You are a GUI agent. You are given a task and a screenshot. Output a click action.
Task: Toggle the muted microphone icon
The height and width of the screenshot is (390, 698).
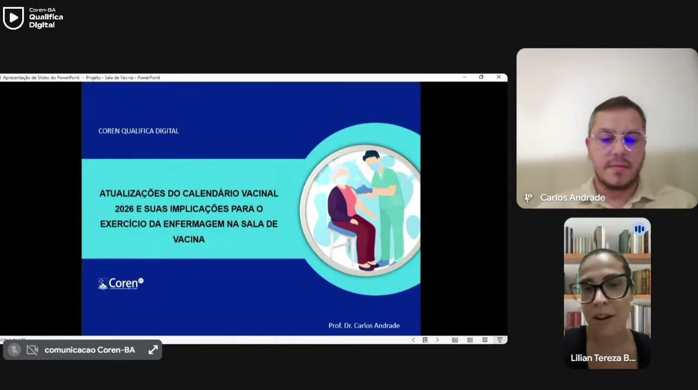14,350
